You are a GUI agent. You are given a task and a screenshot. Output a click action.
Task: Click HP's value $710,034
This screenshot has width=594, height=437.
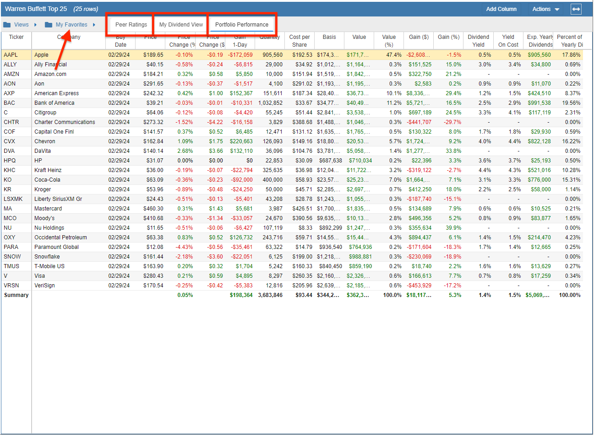360,161
